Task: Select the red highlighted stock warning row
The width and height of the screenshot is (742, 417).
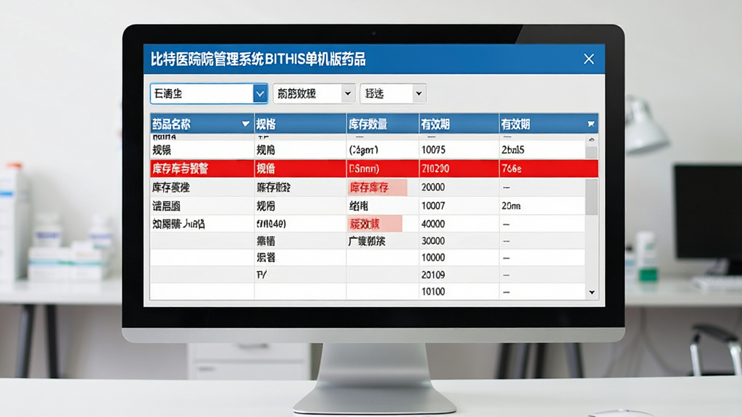Action: click(374, 168)
